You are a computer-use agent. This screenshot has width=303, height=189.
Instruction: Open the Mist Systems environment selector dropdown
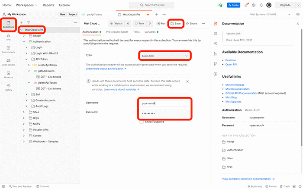(x=269, y=14)
